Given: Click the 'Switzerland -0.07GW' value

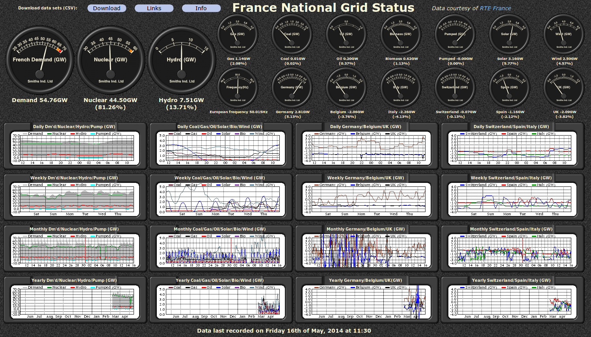Looking at the screenshot, I should pyautogui.click(x=456, y=112).
